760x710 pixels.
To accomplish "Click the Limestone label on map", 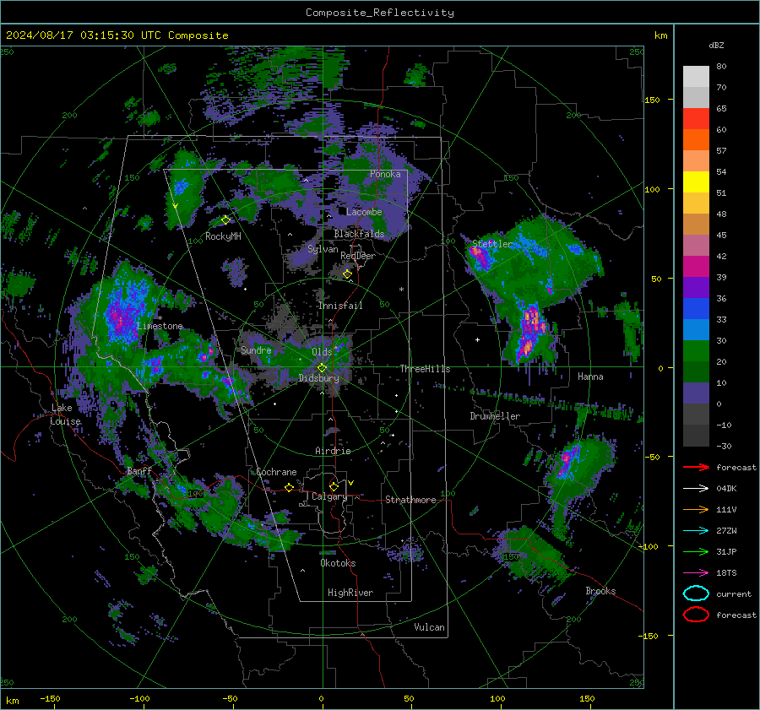I will (x=160, y=326).
